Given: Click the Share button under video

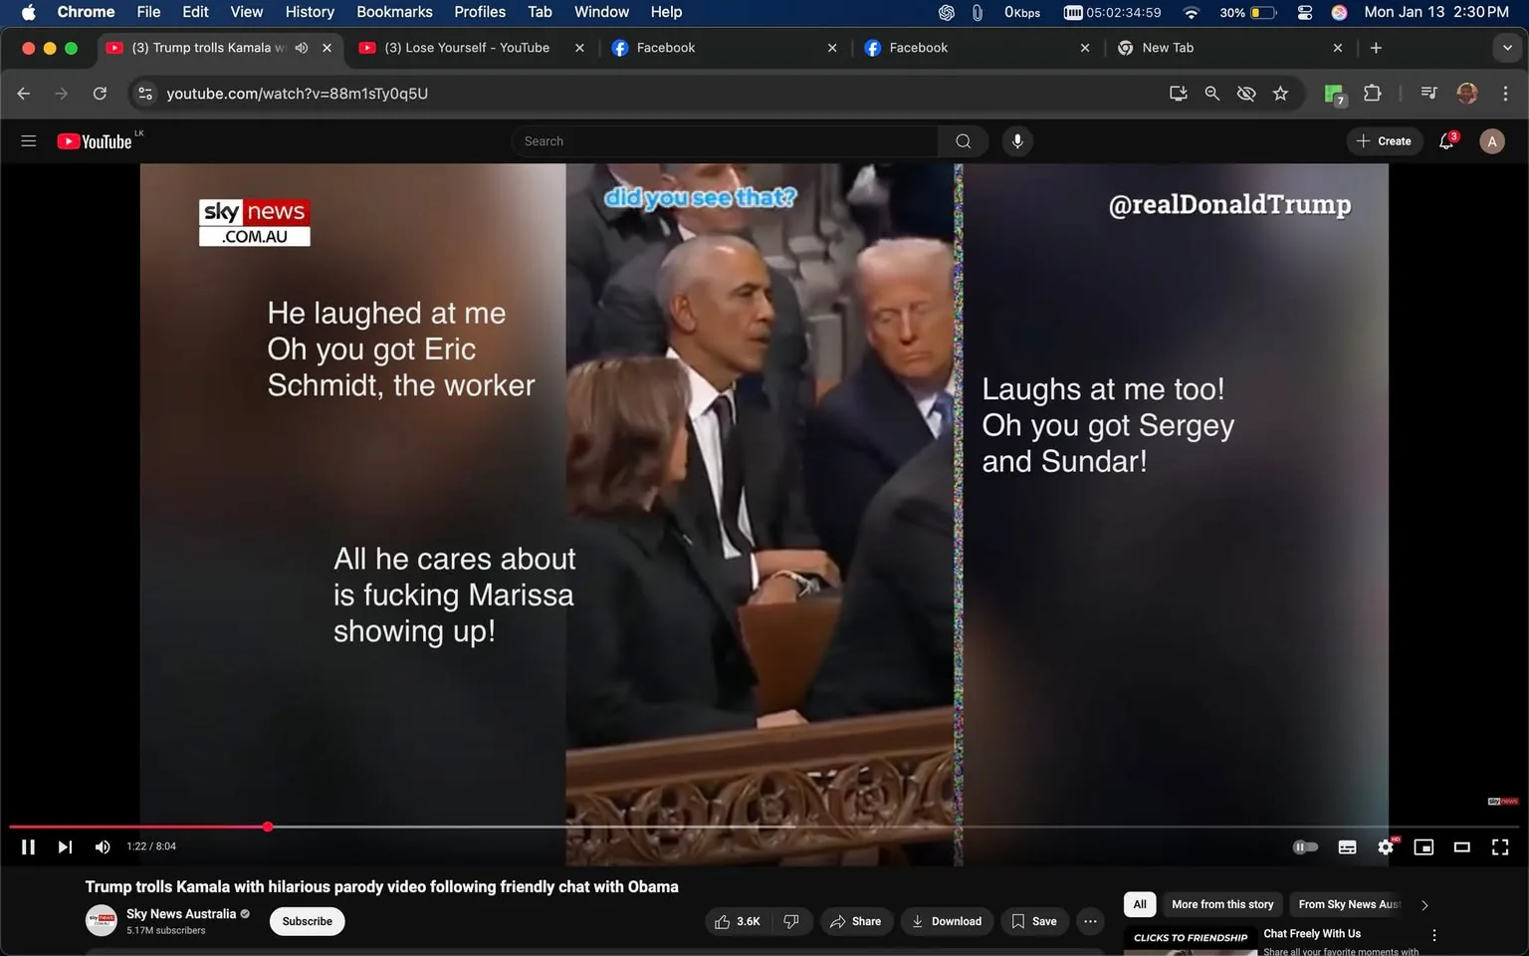Looking at the screenshot, I should pyautogui.click(x=856, y=921).
